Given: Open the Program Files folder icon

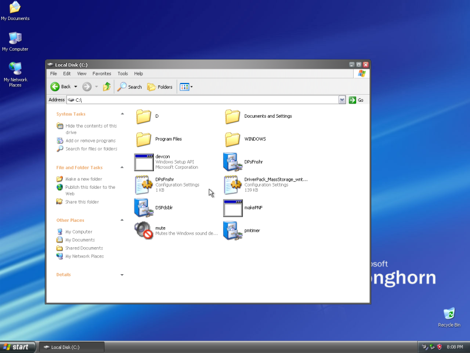Looking at the screenshot, I should click(143, 139).
